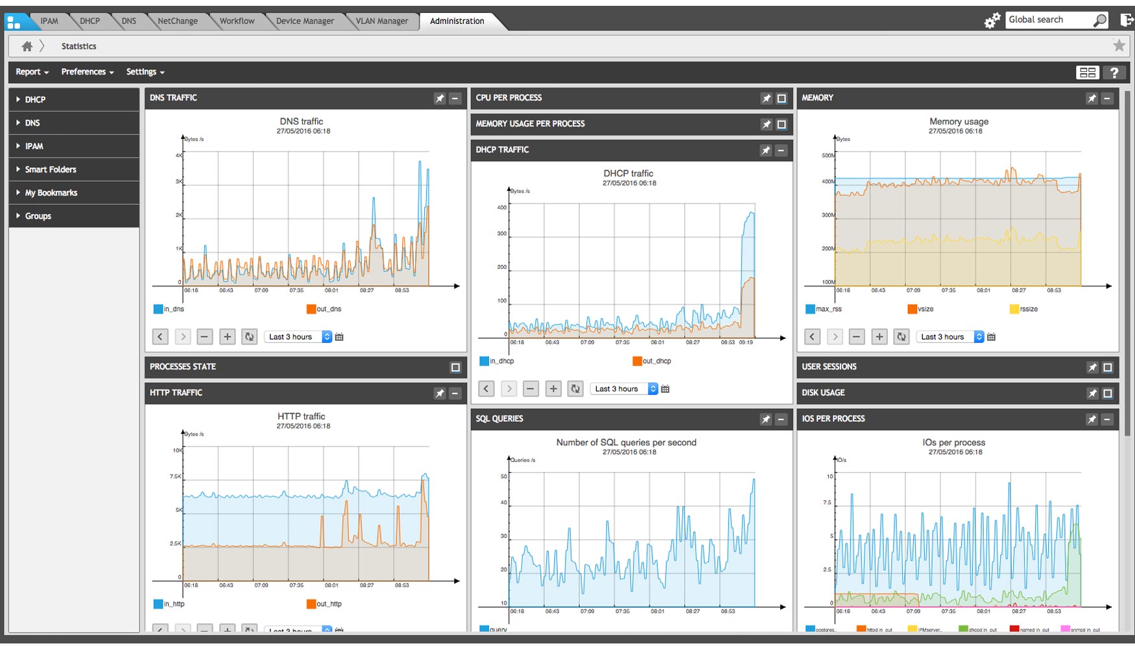The width and height of the screenshot is (1135, 648).
Task: Expand the Processes State panel
Action: [455, 367]
